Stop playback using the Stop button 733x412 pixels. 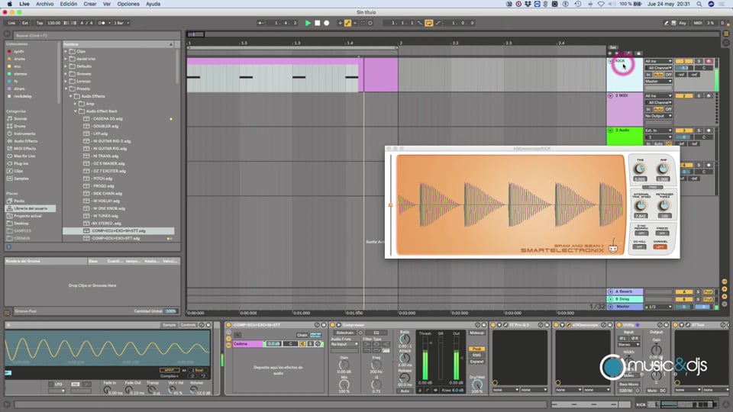[x=318, y=23]
